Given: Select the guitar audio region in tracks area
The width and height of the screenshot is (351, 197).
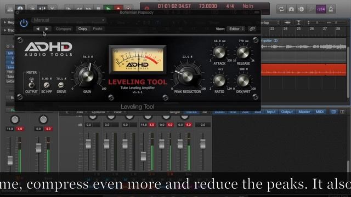Looking at the screenshot, I should click(304, 44).
